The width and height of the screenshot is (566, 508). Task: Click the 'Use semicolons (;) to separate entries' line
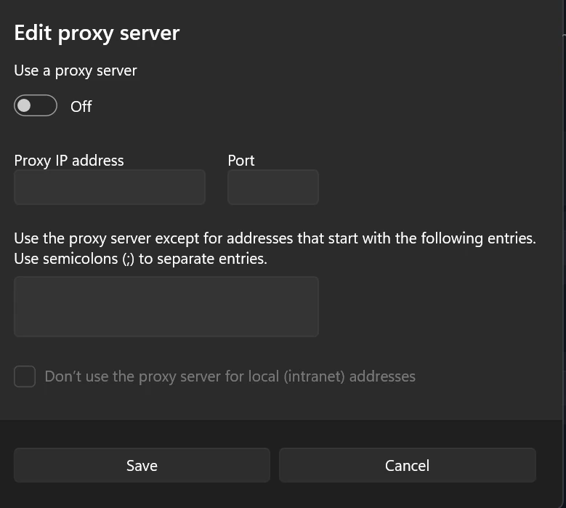140,259
